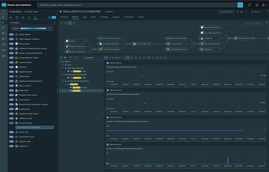269x172 pixels.
Task: Open the ACTIONS menu
Action: tap(109, 11)
